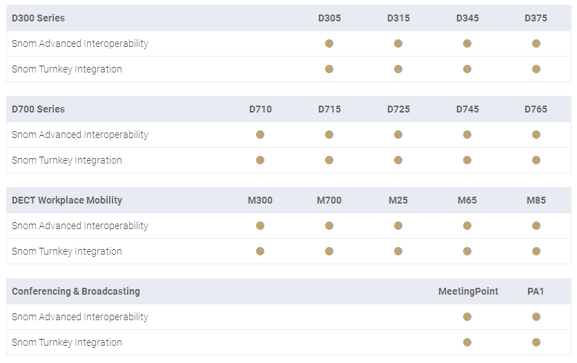Click the D745 column header
Image resolution: width=577 pixels, height=363 pixels.
coord(467,109)
